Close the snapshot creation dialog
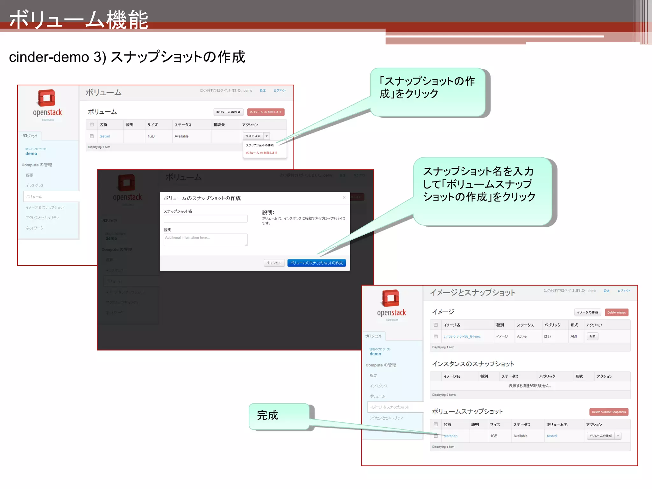Screen dimensions: 652x489 tap(344, 198)
